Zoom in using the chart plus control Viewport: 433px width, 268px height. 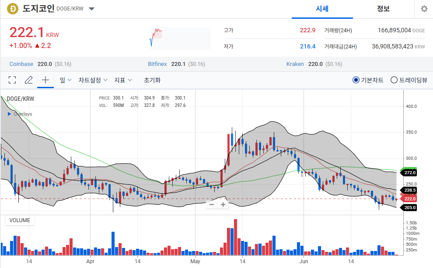pyautogui.click(x=223, y=204)
